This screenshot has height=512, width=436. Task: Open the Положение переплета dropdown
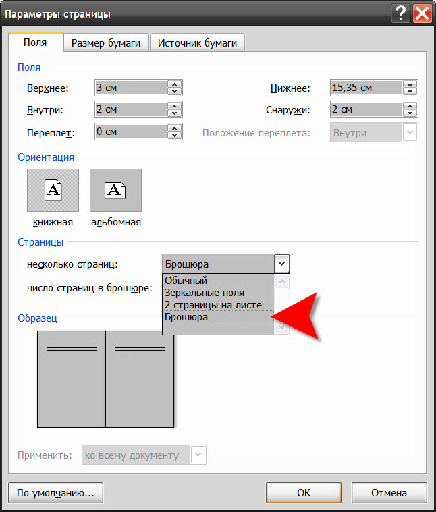click(374, 133)
